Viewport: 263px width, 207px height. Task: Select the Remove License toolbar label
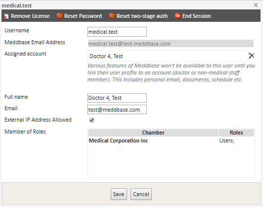pos(30,16)
